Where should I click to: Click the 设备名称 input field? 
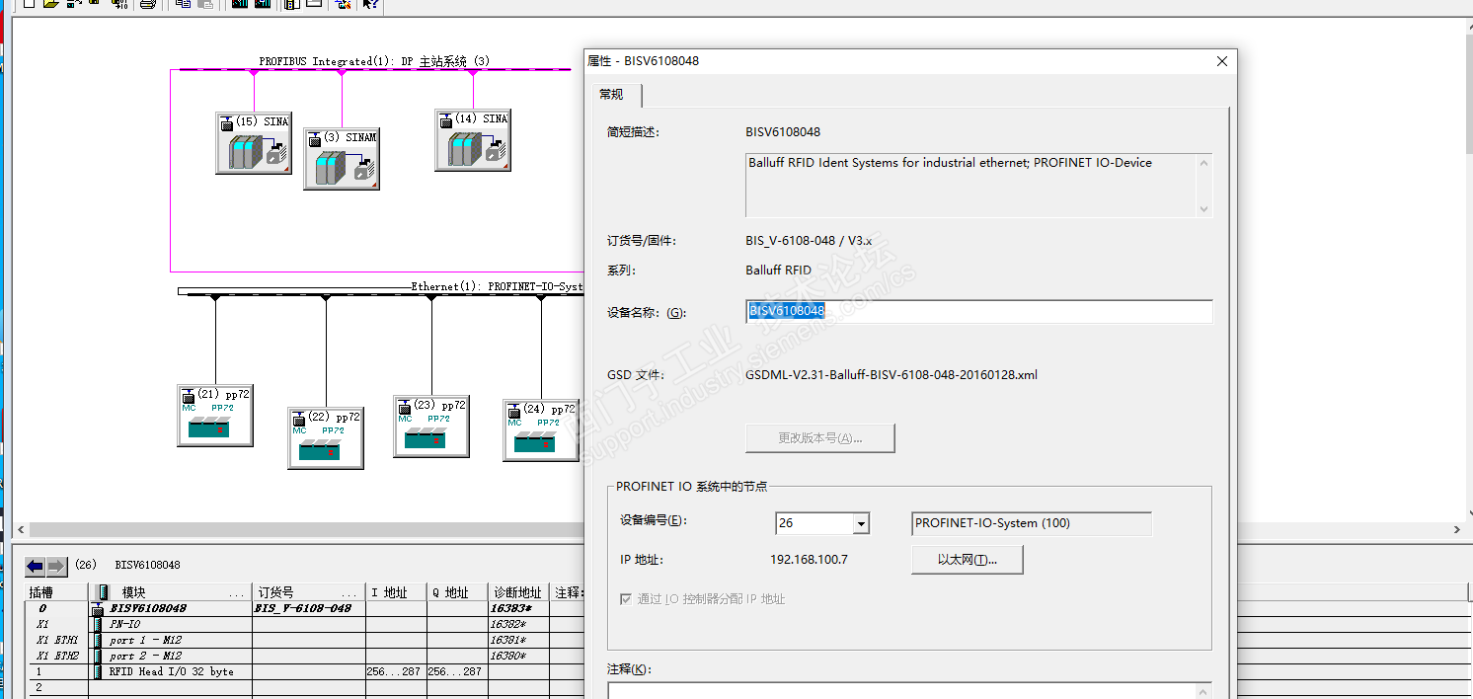978,311
